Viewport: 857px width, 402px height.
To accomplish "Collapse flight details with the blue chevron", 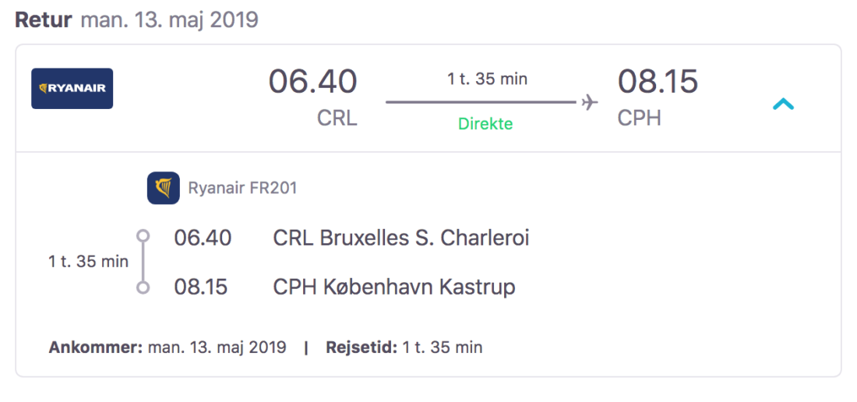I will [783, 104].
